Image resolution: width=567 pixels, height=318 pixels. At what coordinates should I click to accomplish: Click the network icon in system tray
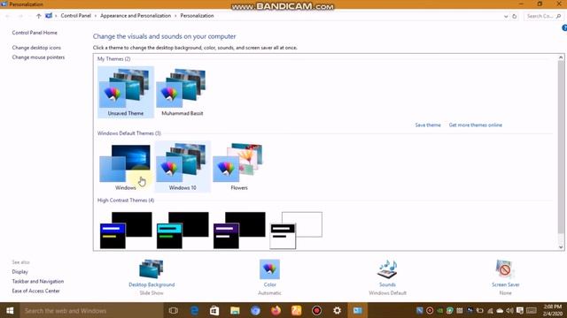pos(490,310)
